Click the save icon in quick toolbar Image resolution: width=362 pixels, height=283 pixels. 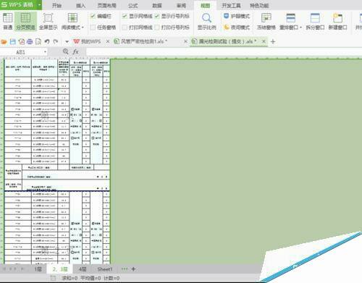pyautogui.click(x=13, y=42)
